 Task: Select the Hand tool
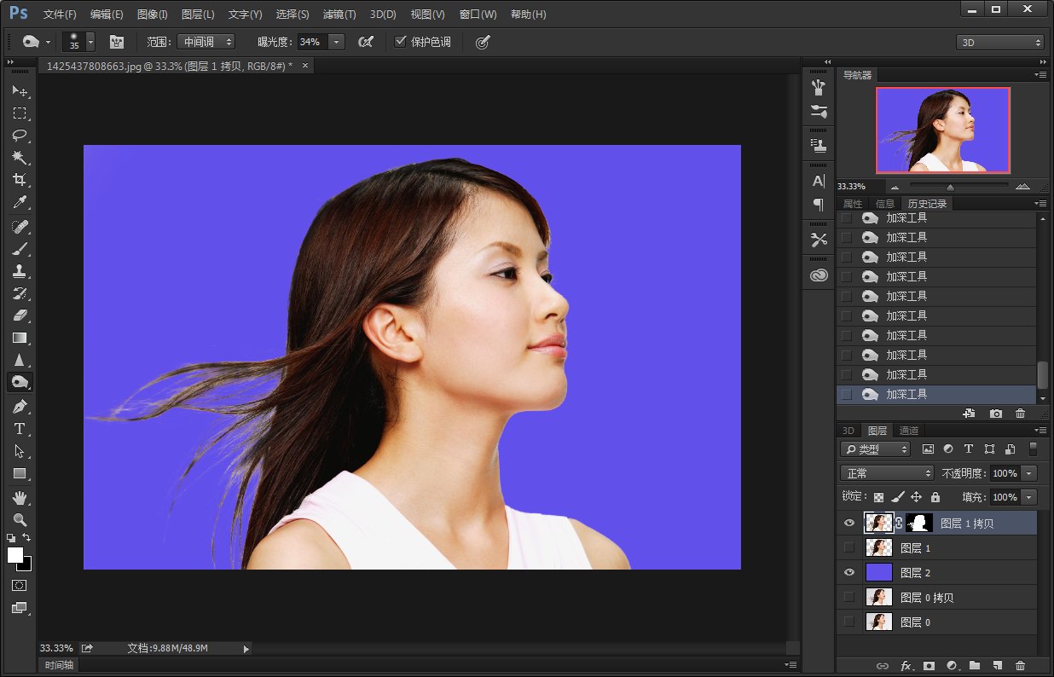(x=20, y=497)
